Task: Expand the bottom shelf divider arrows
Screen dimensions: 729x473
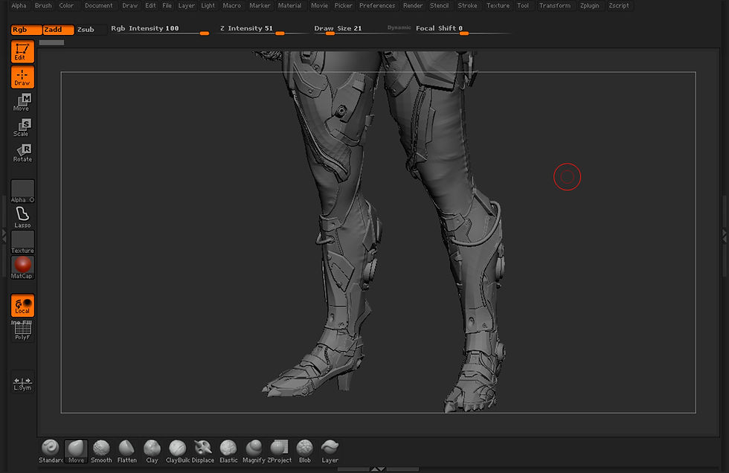Action: (378, 469)
